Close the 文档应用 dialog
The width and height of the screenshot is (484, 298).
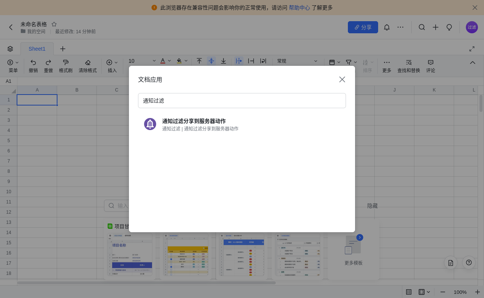click(342, 79)
